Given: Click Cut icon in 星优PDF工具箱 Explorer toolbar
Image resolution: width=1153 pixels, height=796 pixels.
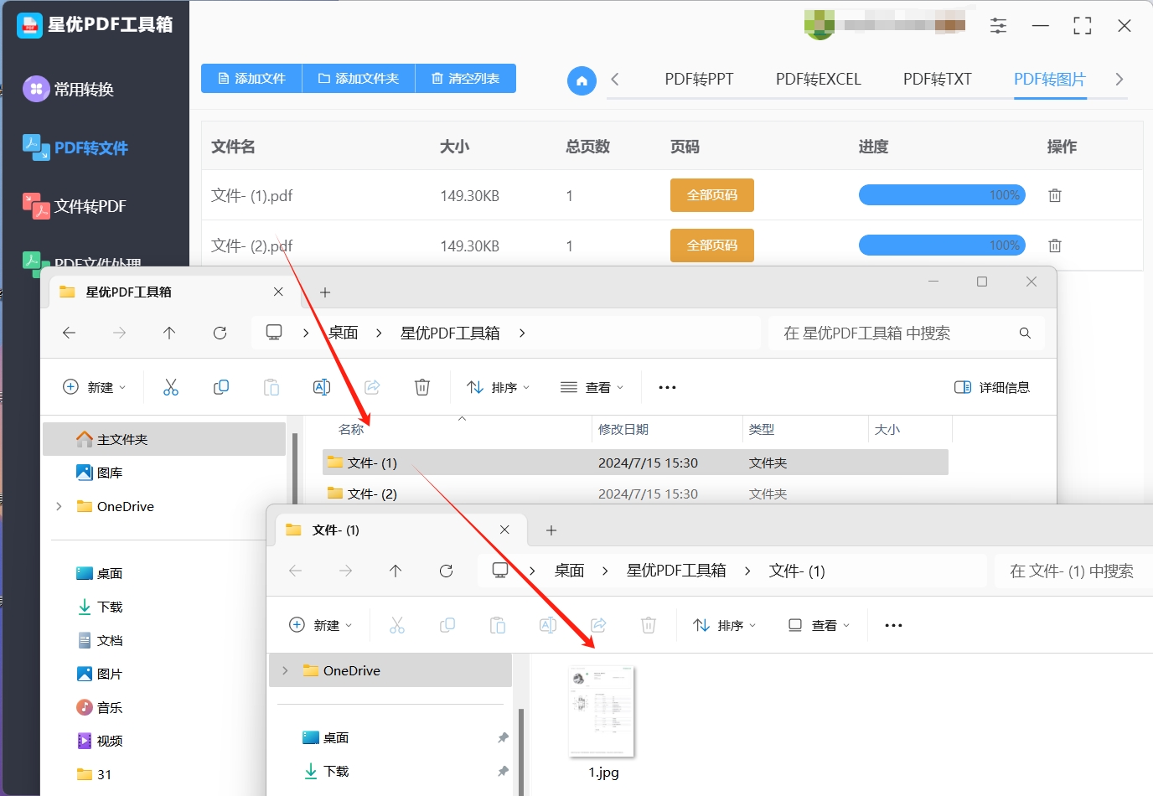Looking at the screenshot, I should [x=171, y=387].
